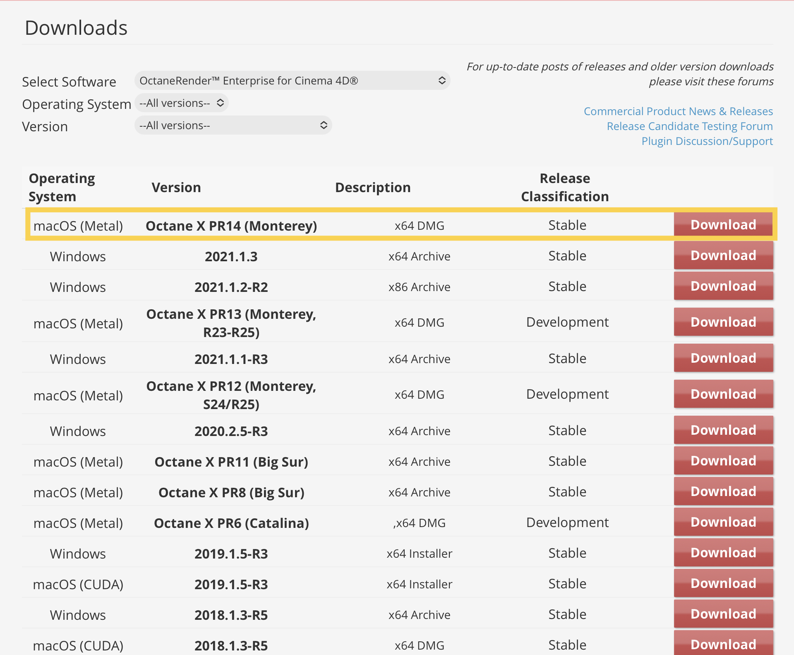Image resolution: width=794 pixels, height=655 pixels.
Task: Open Commercial Product News & Releases link
Action: 678,111
